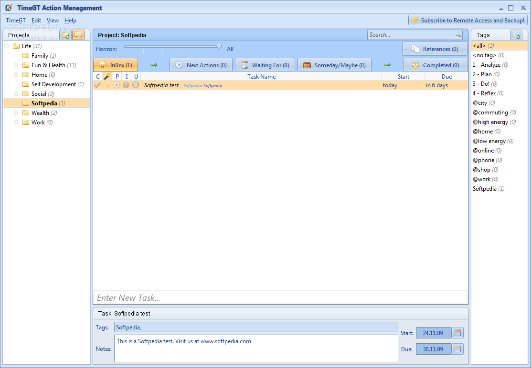Sort by Start column header
Image resolution: width=531 pixels, height=368 pixels.
(404, 76)
